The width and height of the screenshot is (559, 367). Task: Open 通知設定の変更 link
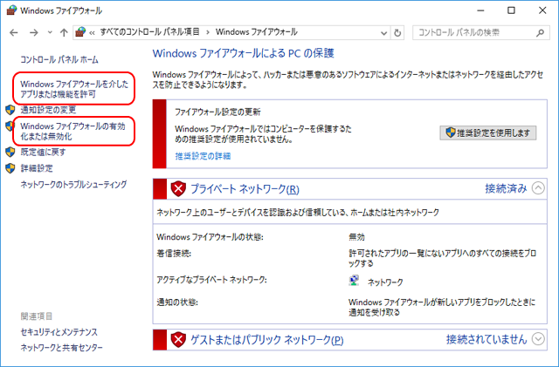point(48,110)
